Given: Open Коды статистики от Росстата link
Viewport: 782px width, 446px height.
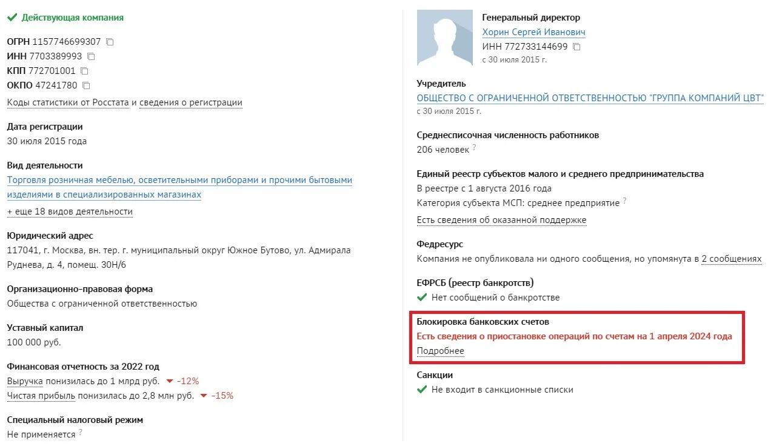Looking at the screenshot, I should click(x=68, y=102).
